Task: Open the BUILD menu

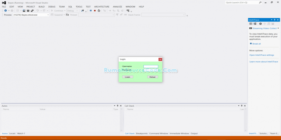Action: [x=42, y=7]
